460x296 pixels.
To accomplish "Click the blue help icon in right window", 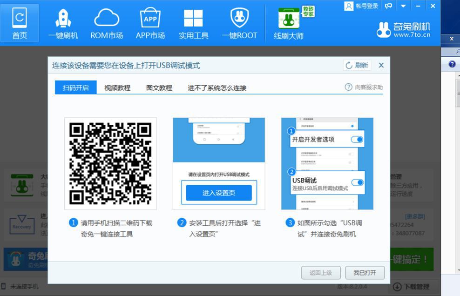I will tap(452, 64).
